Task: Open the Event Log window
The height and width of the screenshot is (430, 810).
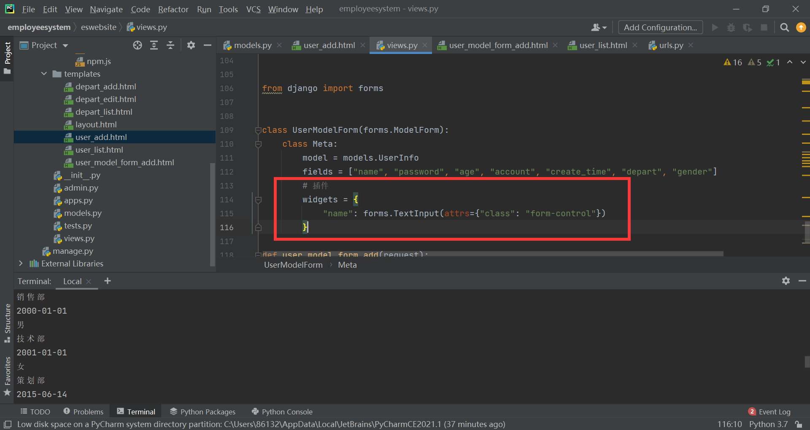Action: click(x=769, y=411)
